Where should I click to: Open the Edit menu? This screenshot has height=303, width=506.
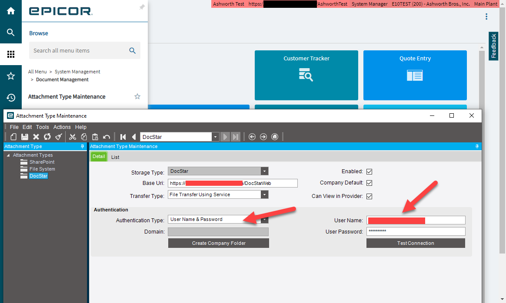[27, 127]
